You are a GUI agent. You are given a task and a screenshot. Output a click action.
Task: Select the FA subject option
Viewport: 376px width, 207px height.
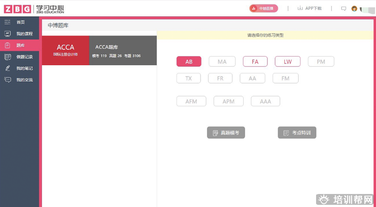[x=255, y=62]
